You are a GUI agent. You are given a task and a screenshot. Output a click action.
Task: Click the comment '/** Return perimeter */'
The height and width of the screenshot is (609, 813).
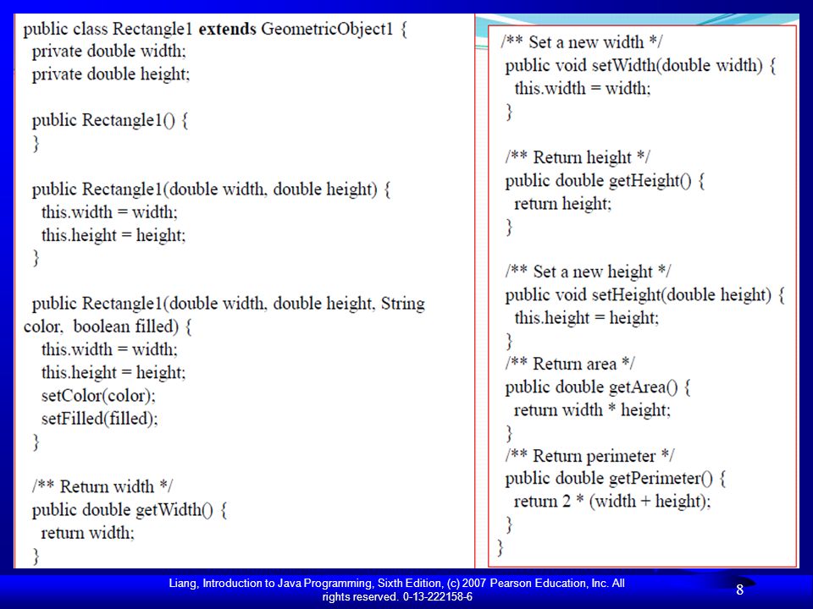click(x=590, y=456)
